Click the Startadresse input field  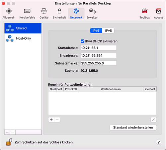[99, 48]
